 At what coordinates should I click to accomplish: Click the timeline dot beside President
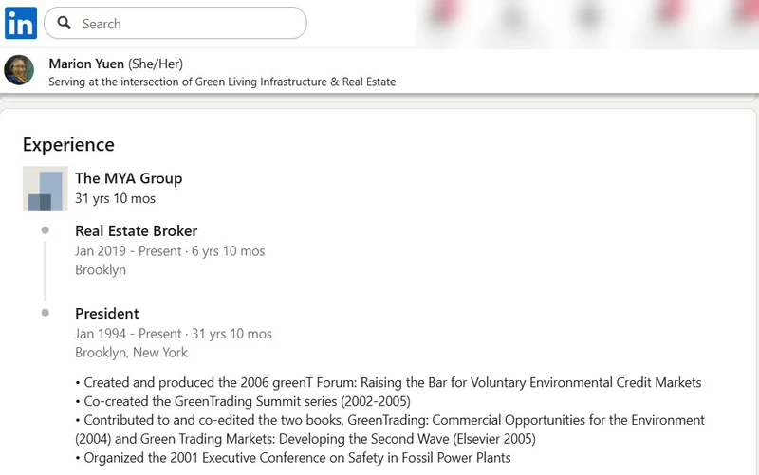click(x=46, y=313)
